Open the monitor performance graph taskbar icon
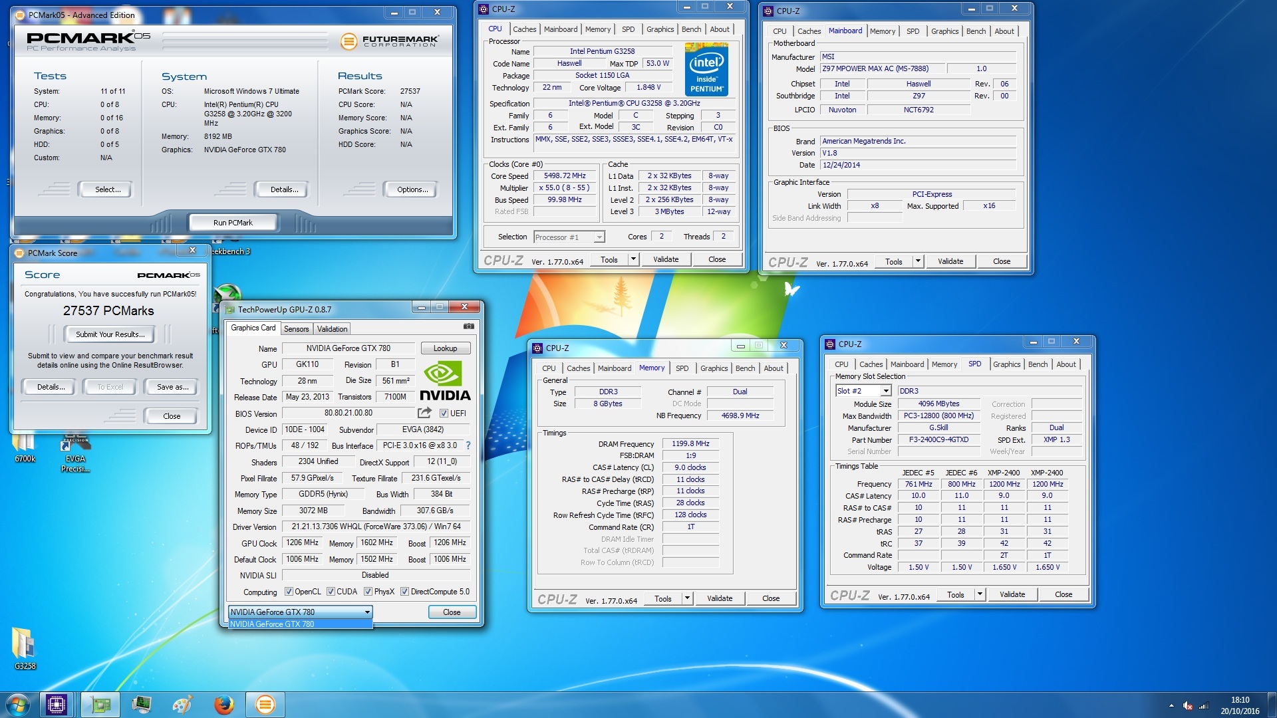1277x718 pixels. click(x=142, y=704)
